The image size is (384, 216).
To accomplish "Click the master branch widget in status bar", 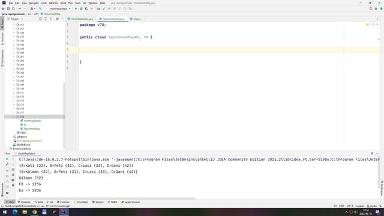I will (372, 206).
